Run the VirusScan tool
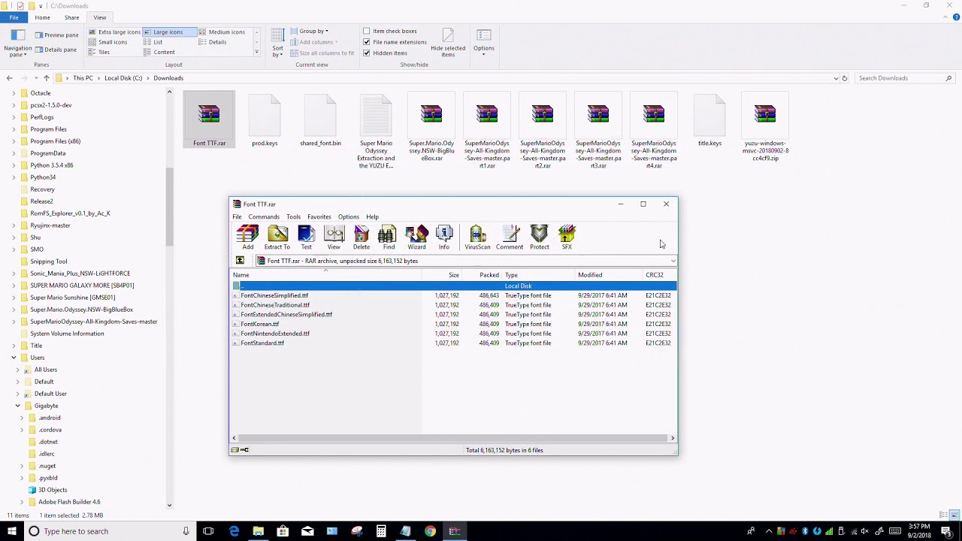Screen dimensions: 962x541 coord(477,237)
